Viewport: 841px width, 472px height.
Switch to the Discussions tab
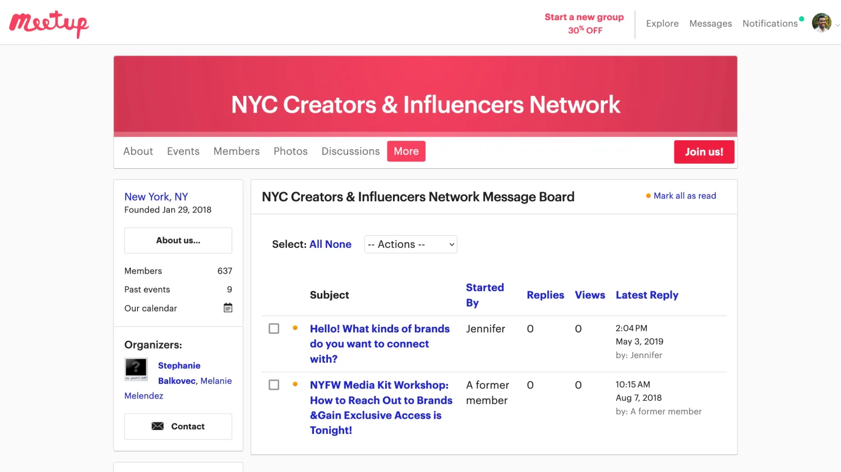point(350,151)
